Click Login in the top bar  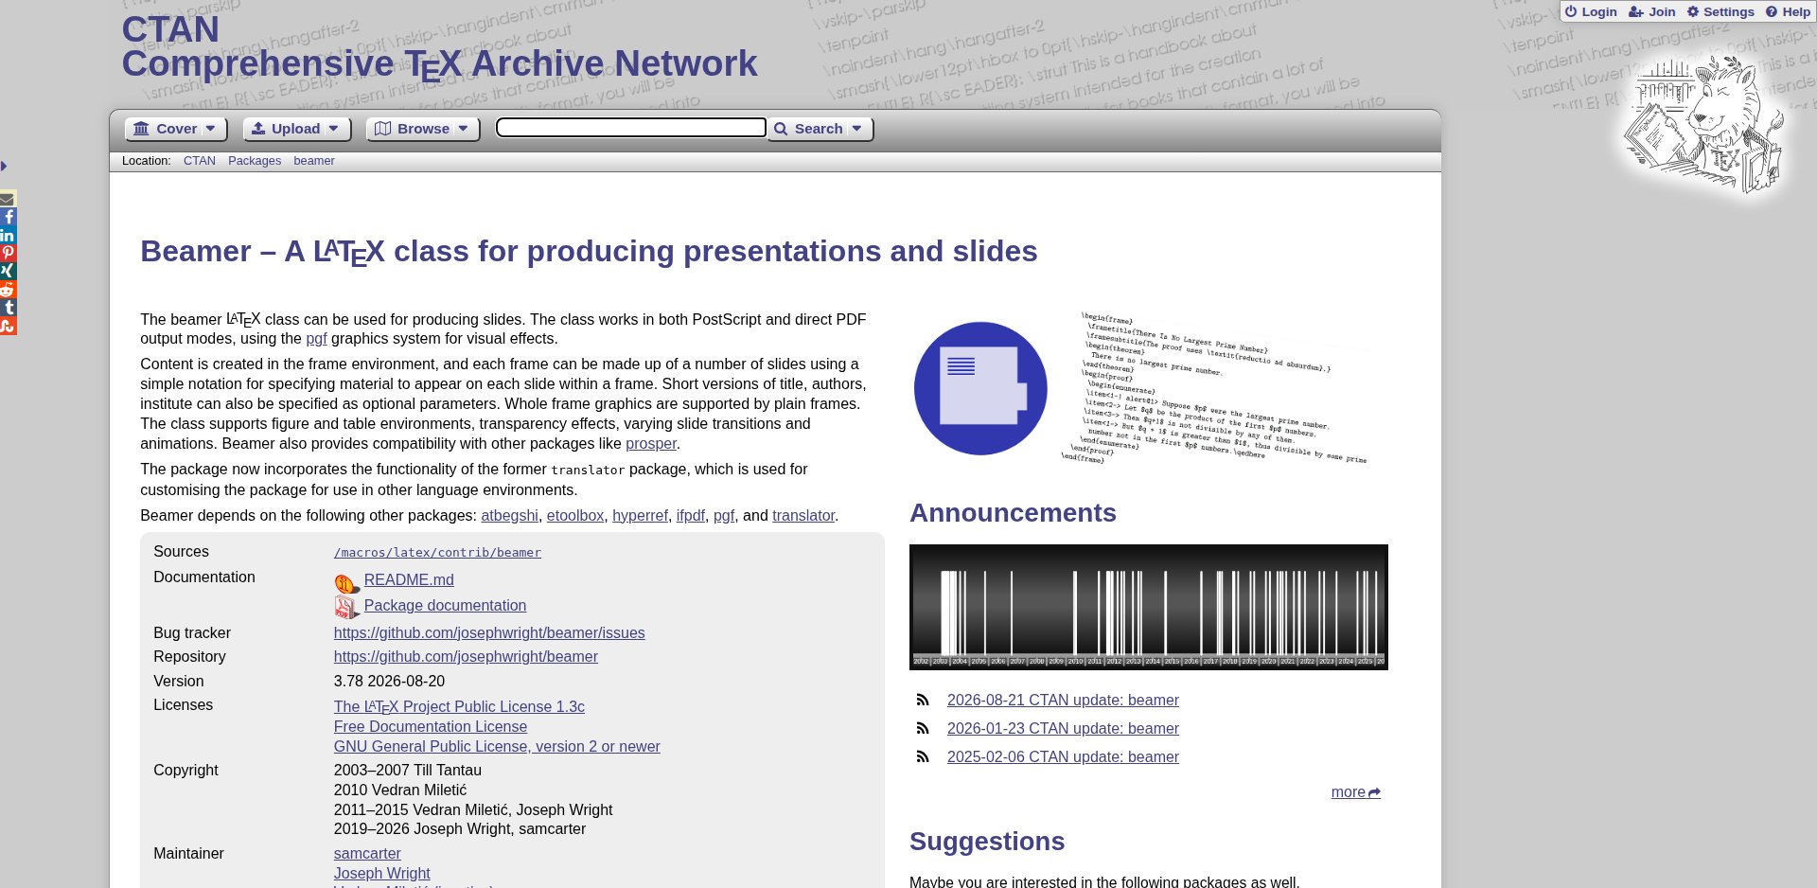[1591, 11]
